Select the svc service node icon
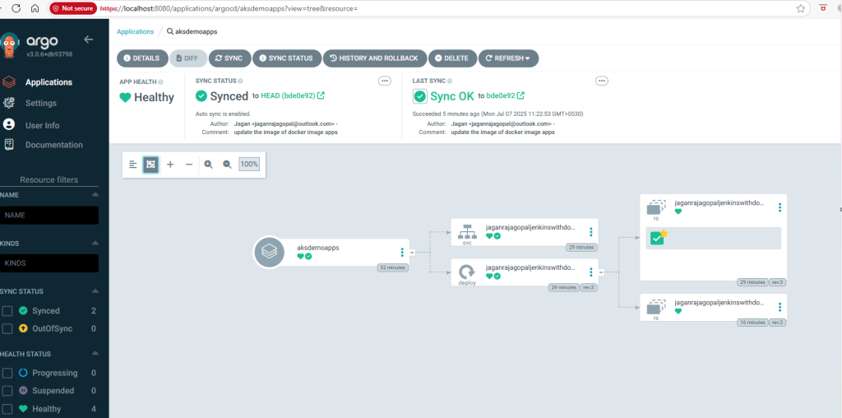This screenshot has height=418, width=842. [467, 231]
